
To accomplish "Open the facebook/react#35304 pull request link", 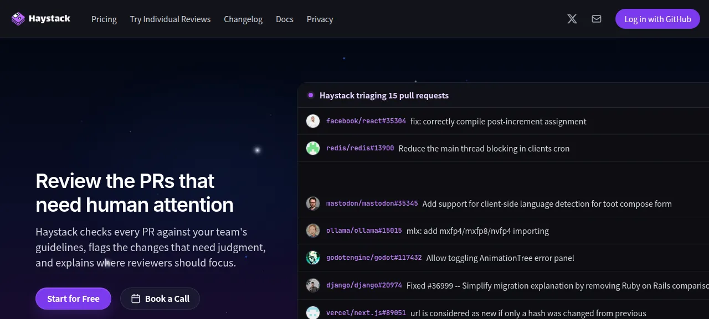I will 366,121.
